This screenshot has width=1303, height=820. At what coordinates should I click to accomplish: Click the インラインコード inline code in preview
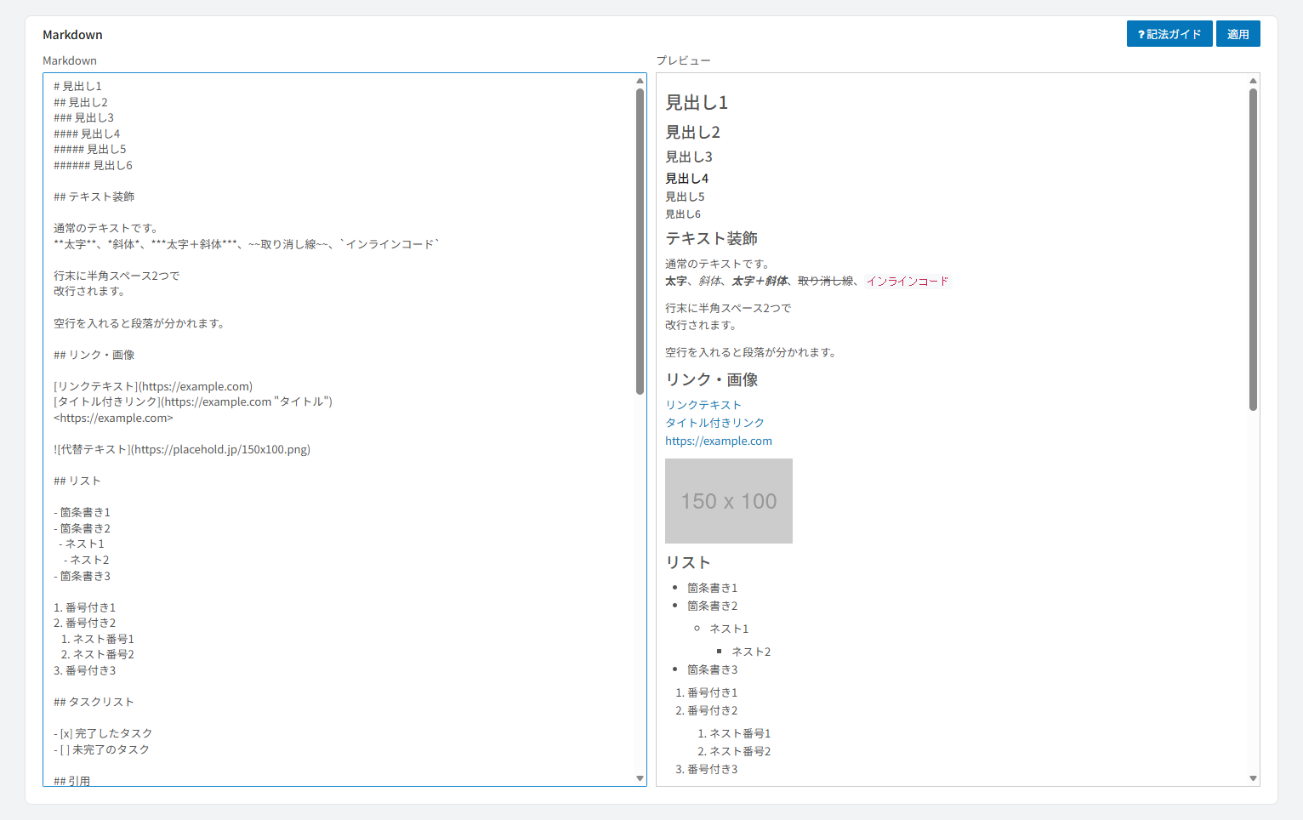click(908, 282)
